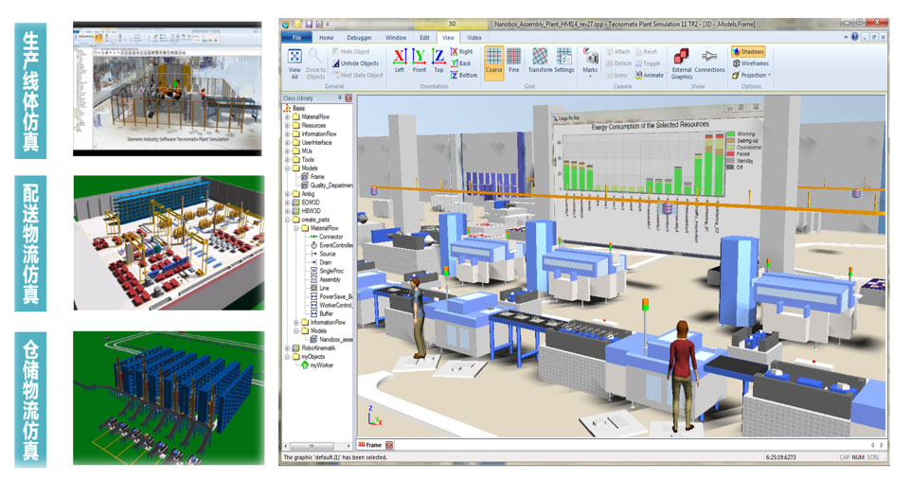Set orientation to Left view
Screen dimensions: 911x479
400,60
